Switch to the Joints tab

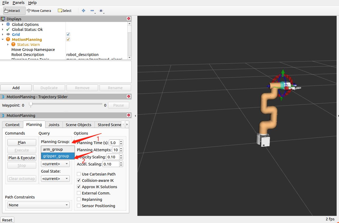pos(54,125)
